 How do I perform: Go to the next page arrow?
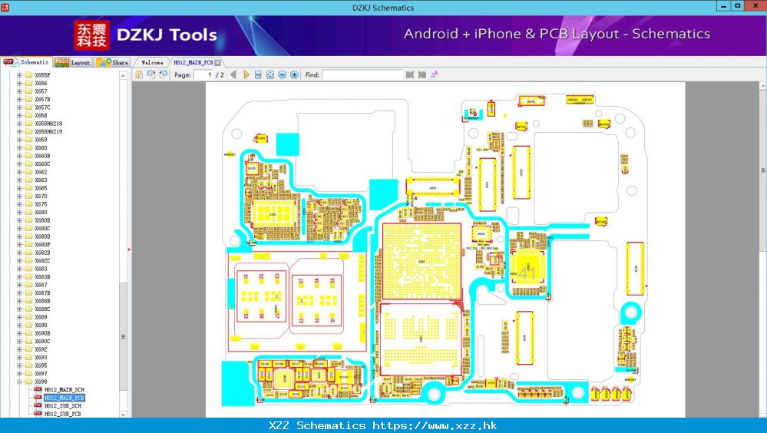point(246,74)
